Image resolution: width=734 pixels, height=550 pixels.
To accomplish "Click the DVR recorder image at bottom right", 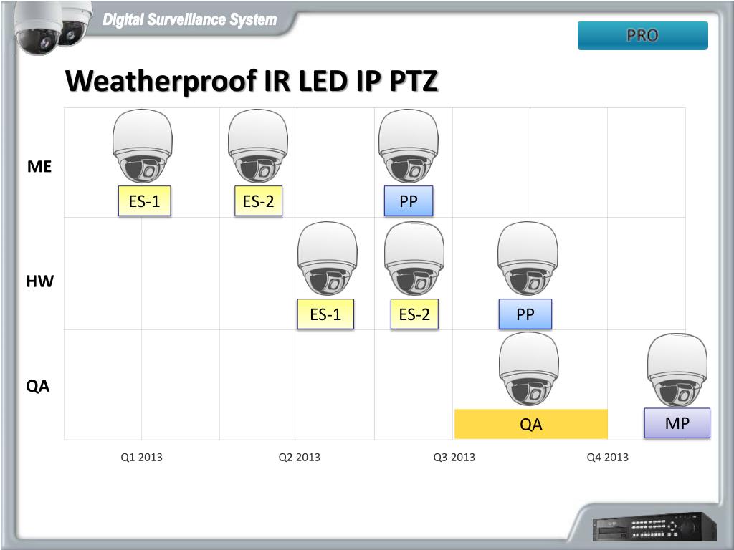I will click(x=654, y=526).
